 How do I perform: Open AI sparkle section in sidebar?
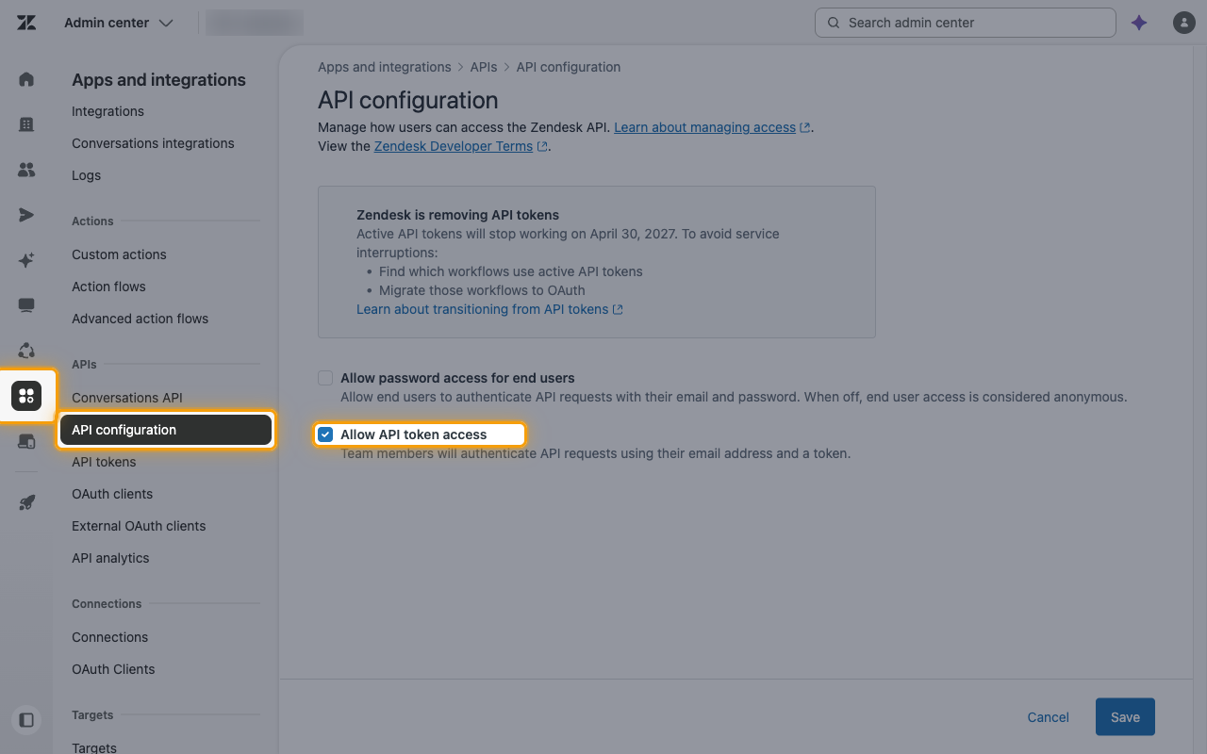[x=26, y=260]
